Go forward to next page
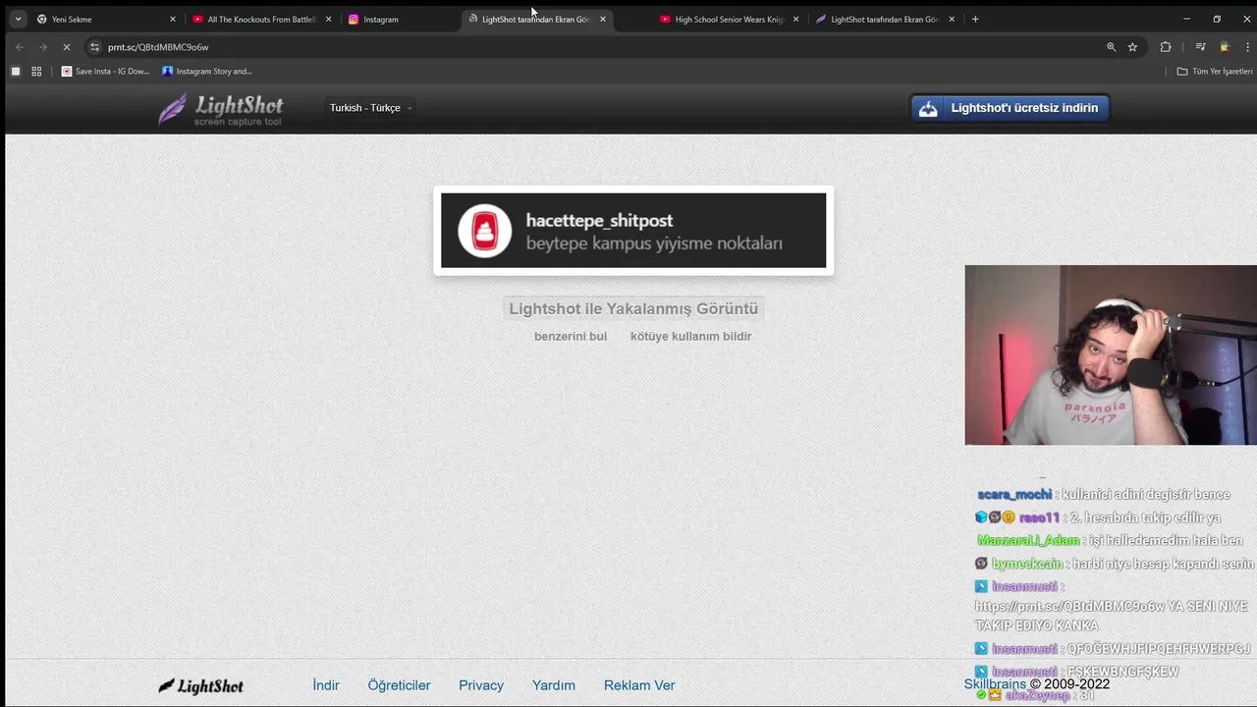The image size is (1257, 707). pos(43,47)
